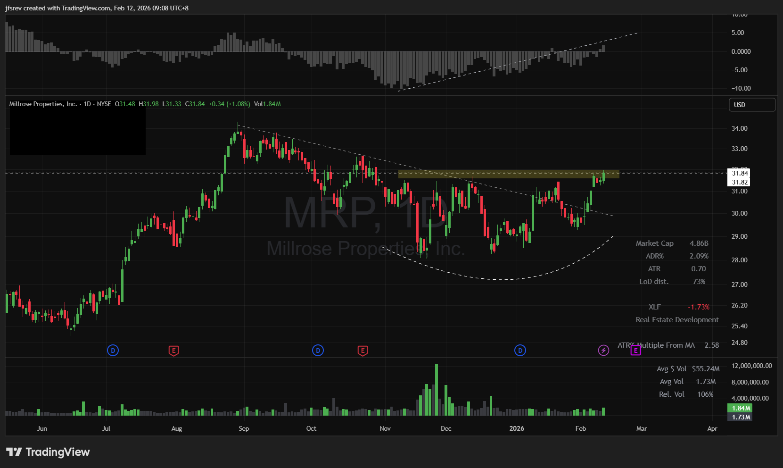Click the ATR value 0.70
This screenshot has height=468, width=783.
[699, 269]
